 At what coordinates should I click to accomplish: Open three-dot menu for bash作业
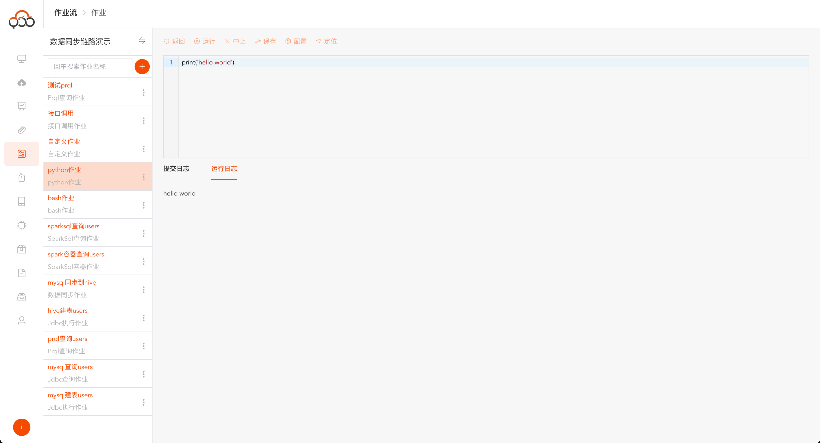click(x=144, y=205)
